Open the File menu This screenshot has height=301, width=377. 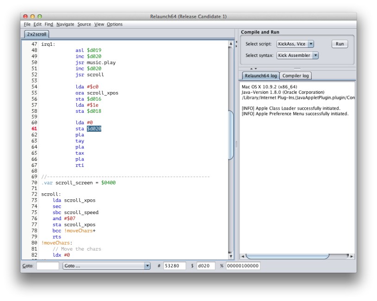pos(27,24)
